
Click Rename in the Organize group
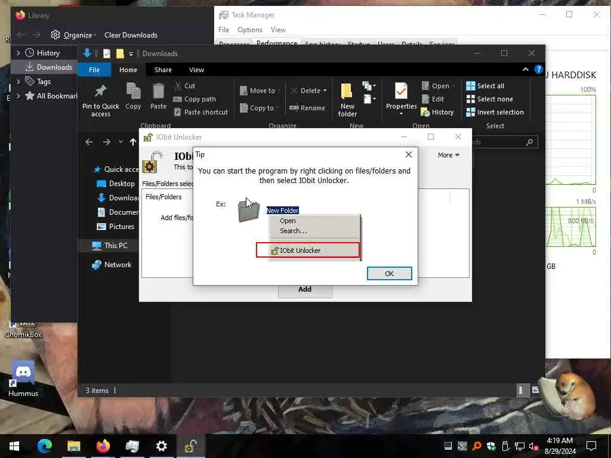click(307, 108)
